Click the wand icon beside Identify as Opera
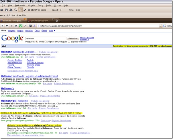 (25, 10)
